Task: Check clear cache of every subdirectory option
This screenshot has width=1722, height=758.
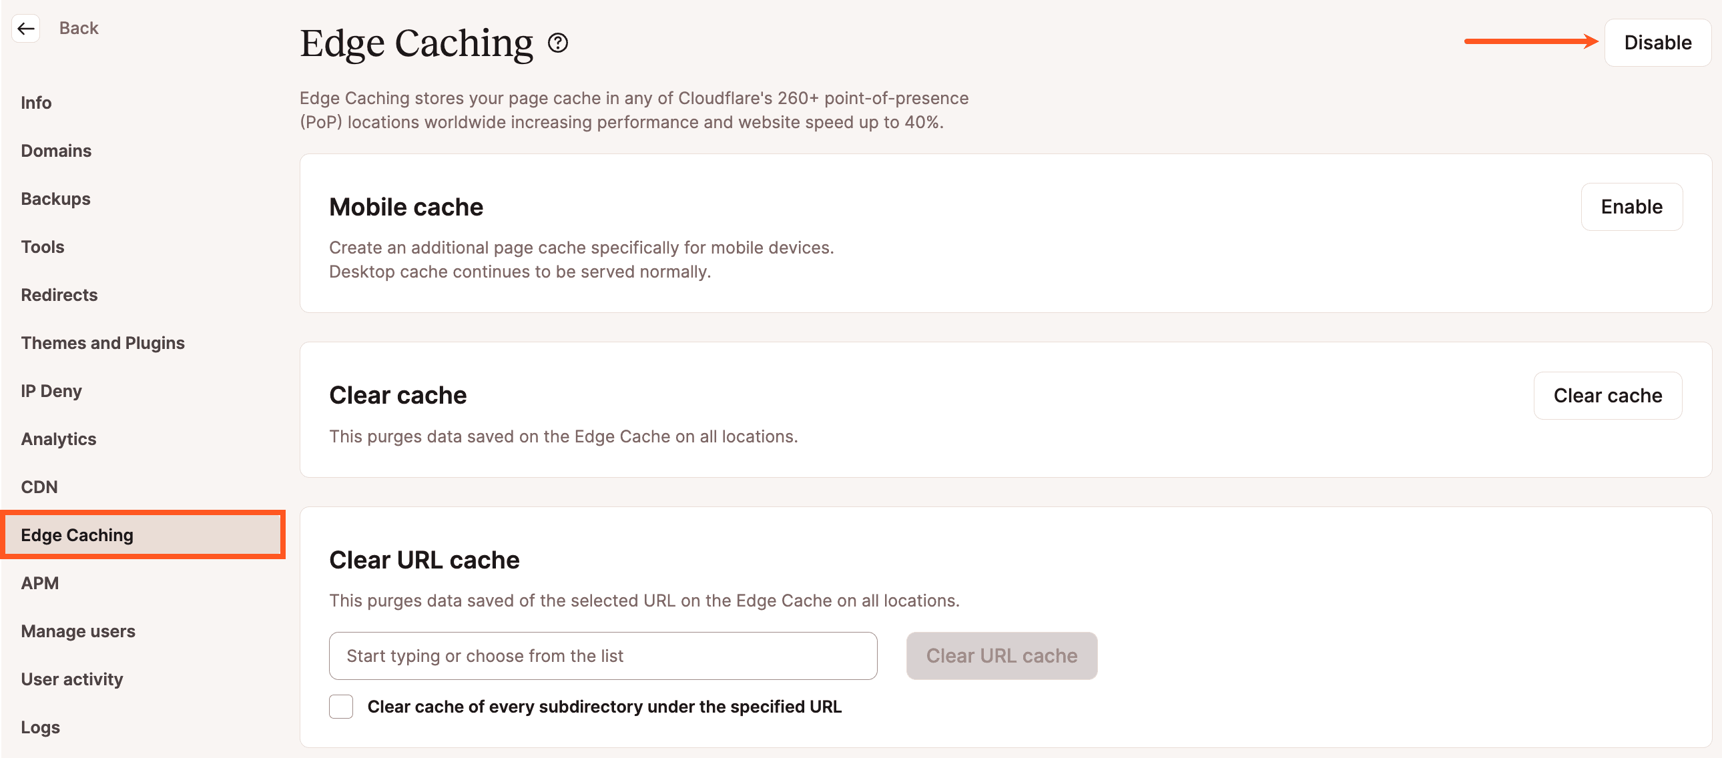Action: pyautogui.click(x=341, y=707)
